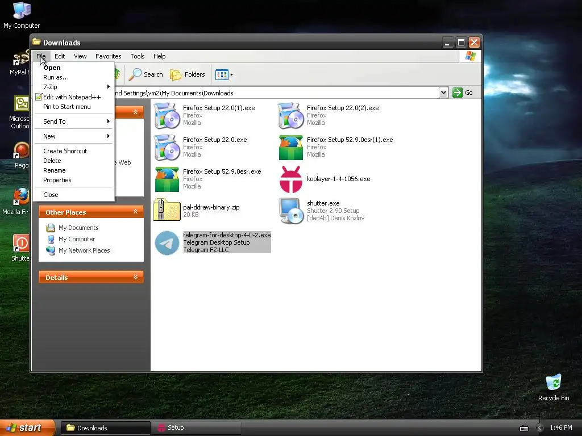Open the My Network Places link
582x436 pixels.
84,250
